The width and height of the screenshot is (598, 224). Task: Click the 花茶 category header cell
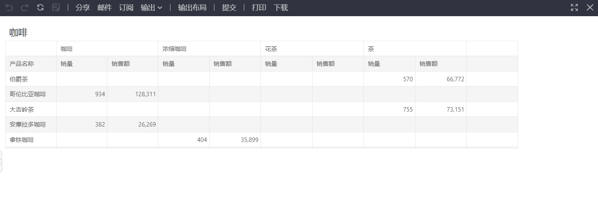[271, 49]
